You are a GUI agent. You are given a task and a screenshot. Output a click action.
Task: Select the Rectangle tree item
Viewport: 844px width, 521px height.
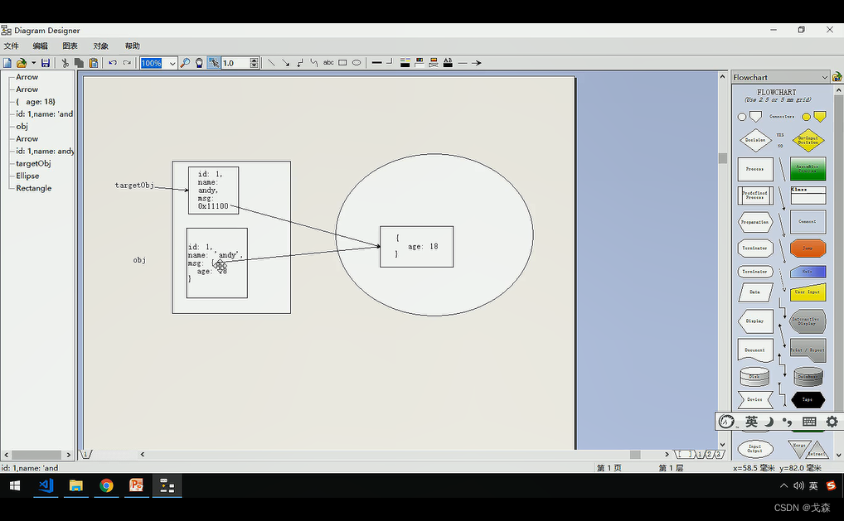34,188
